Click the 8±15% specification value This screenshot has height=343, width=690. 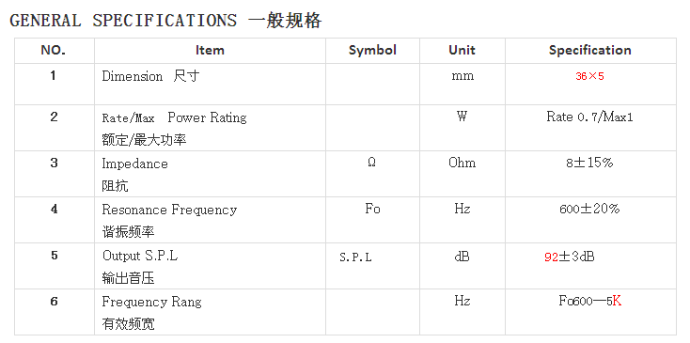589,163
